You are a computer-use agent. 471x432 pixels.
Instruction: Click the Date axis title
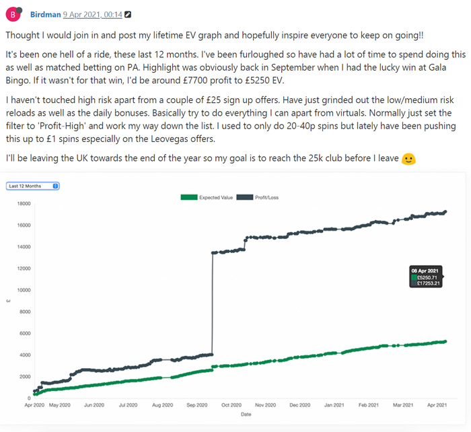[246, 415]
